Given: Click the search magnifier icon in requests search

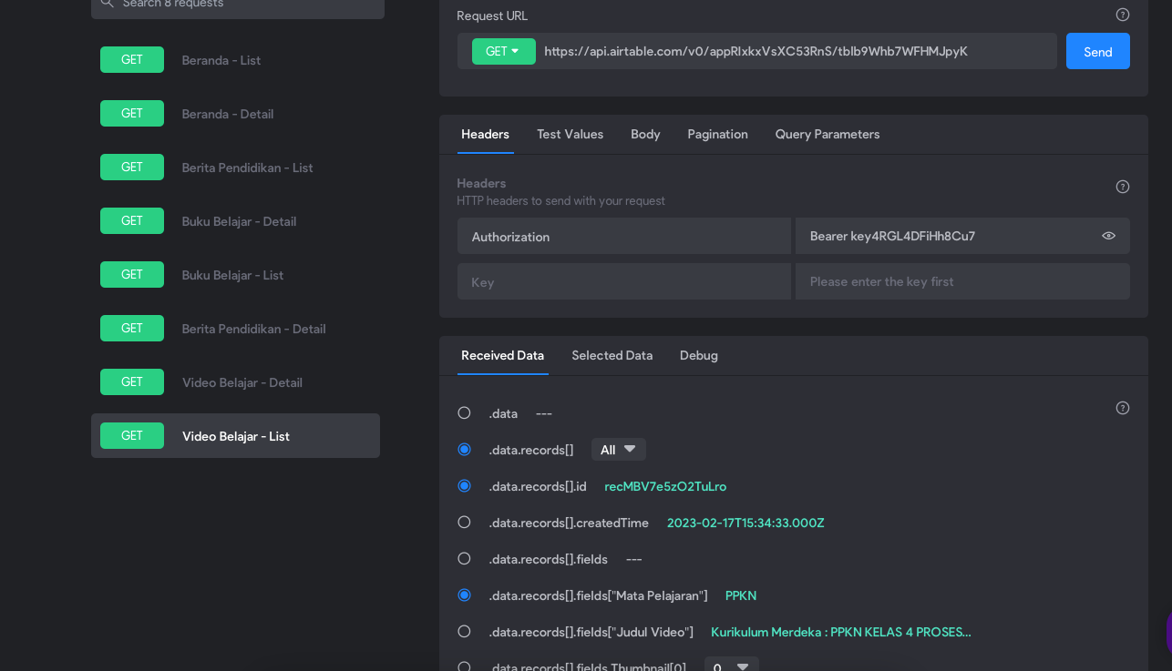Looking at the screenshot, I should click(x=108, y=4).
